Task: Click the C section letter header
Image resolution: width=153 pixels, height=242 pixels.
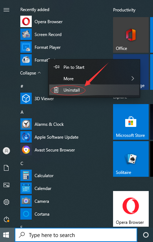Action: pyautogui.click(x=22, y=164)
